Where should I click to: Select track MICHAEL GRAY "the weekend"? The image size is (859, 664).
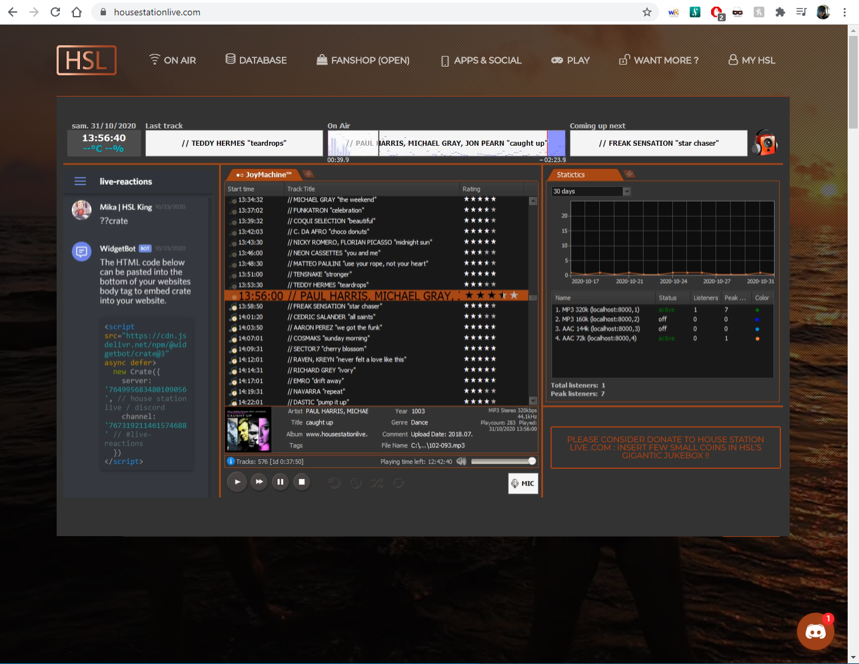[377, 200]
